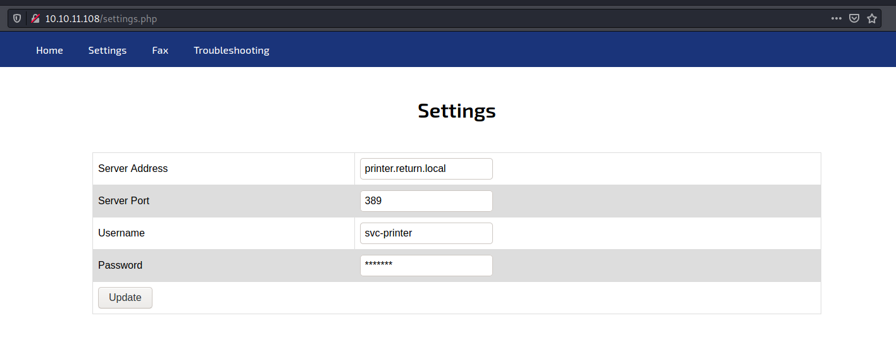Screen dimensions: 896x349
Task: Open the Settings nav item
Action: coord(107,50)
